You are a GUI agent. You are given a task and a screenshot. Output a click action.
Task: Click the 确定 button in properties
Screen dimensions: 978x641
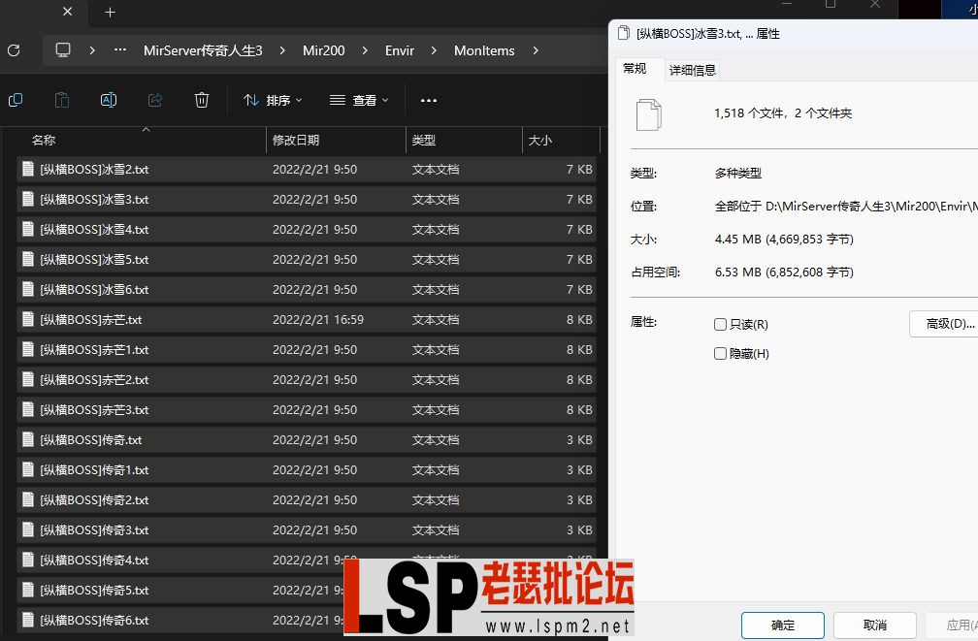pos(782,625)
